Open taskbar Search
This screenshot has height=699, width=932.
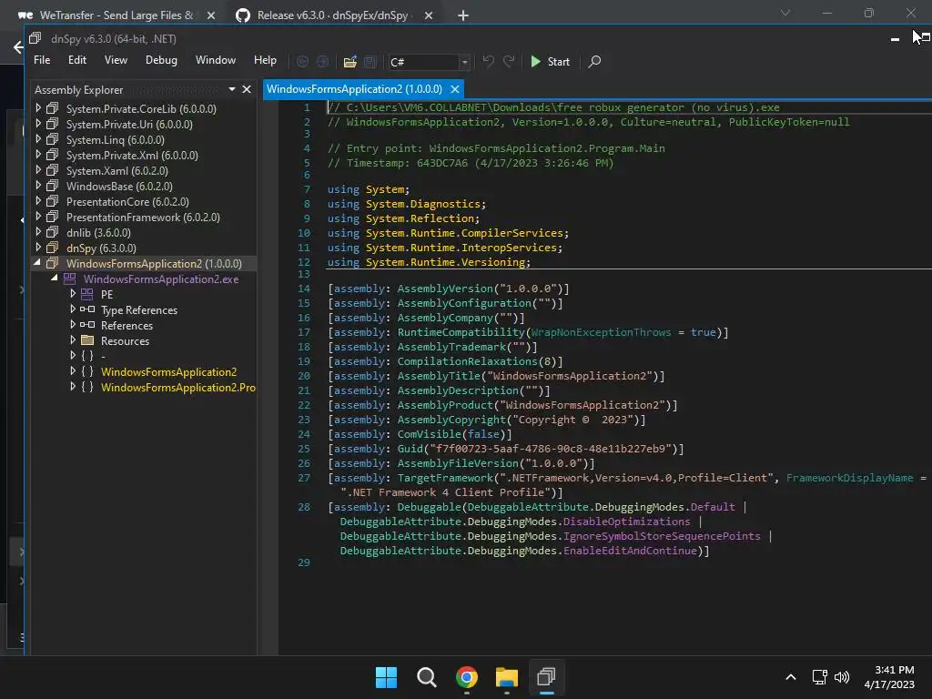coord(426,676)
